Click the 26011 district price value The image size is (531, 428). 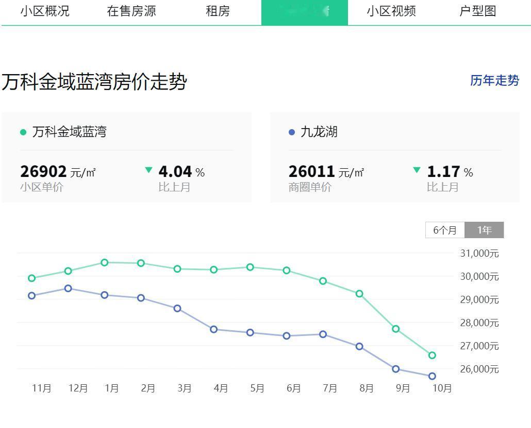[311, 171]
